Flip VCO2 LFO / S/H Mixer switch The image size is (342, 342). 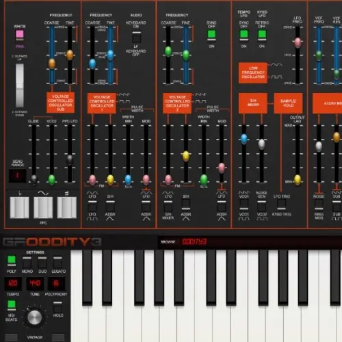click(x=168, y=206)
